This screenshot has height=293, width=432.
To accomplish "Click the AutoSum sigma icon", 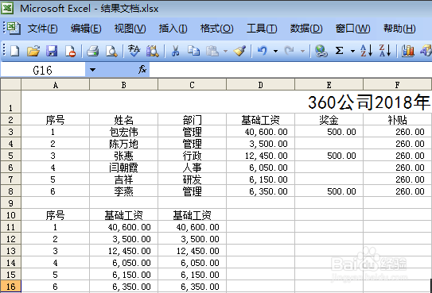I will (x=340, y=51).
